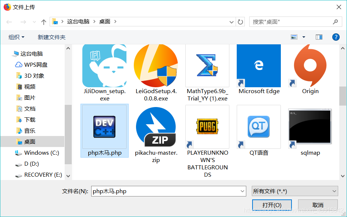Image resolution: width=347 pixels, height=217 pixels.
Task: Close the 文件上传 dialog
Action: coord(339,7)
